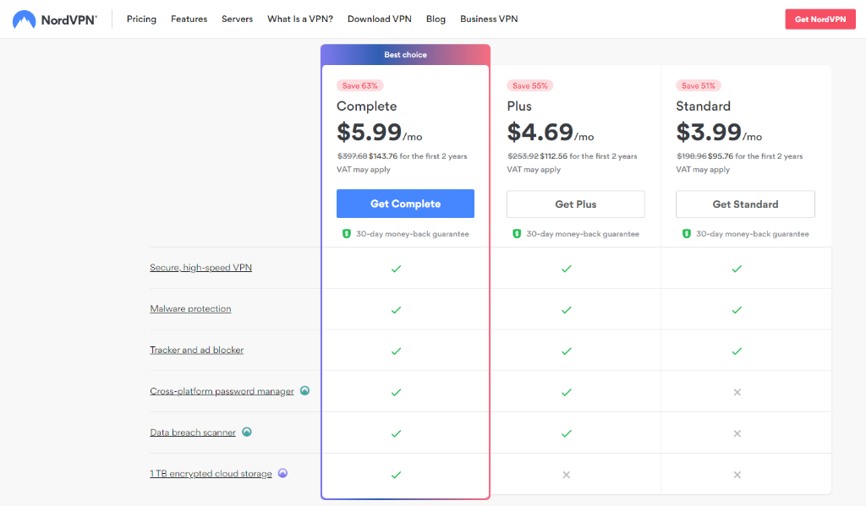The image size is (866, 506).
Task: Click the Plus plan title
Action: point(519,106)
